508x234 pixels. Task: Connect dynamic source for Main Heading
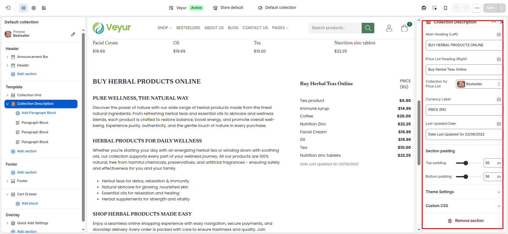499,35
